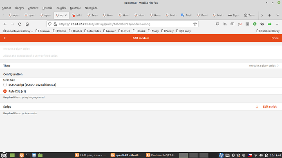Screen dimensions: 282x158
Task: Click the browser Back button
Action: pyautogui.click(x=5, y=24)
